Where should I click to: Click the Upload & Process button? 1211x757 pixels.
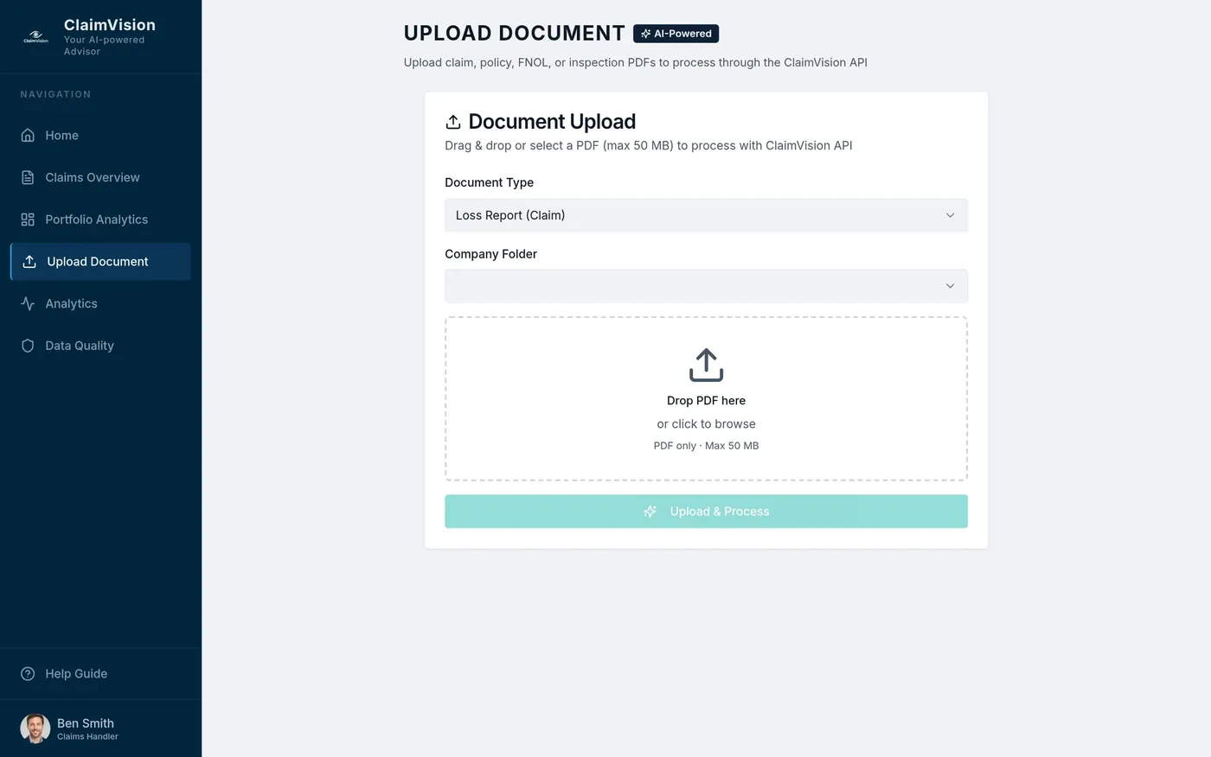(706, 512)
